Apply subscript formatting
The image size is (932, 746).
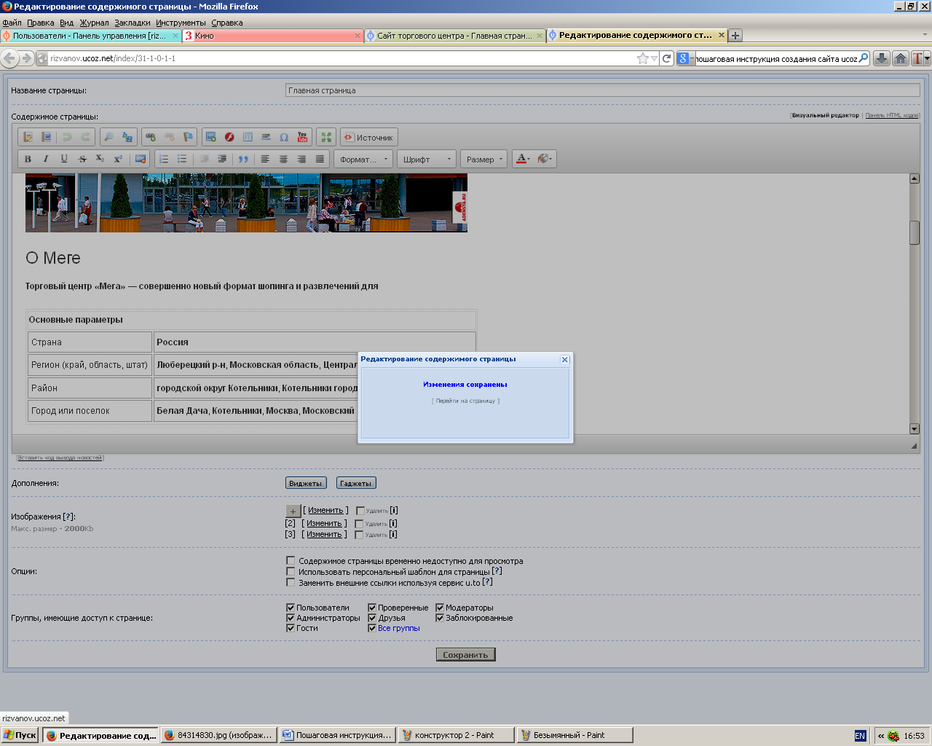pyautogui.click(x=100, y=159)
